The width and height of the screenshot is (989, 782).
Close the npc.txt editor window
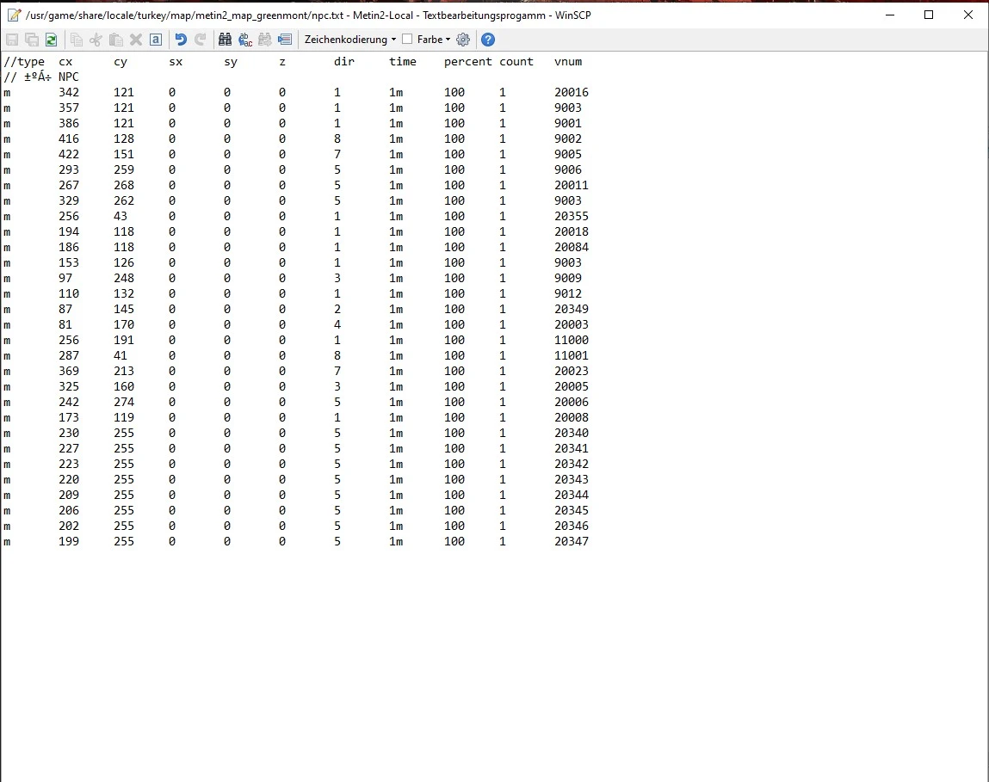click(x=968, y=15)
